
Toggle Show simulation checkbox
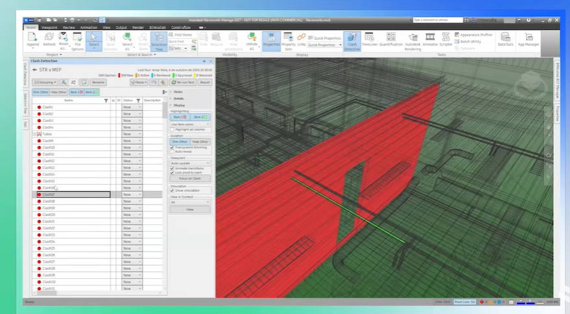(x=172, y=190)
